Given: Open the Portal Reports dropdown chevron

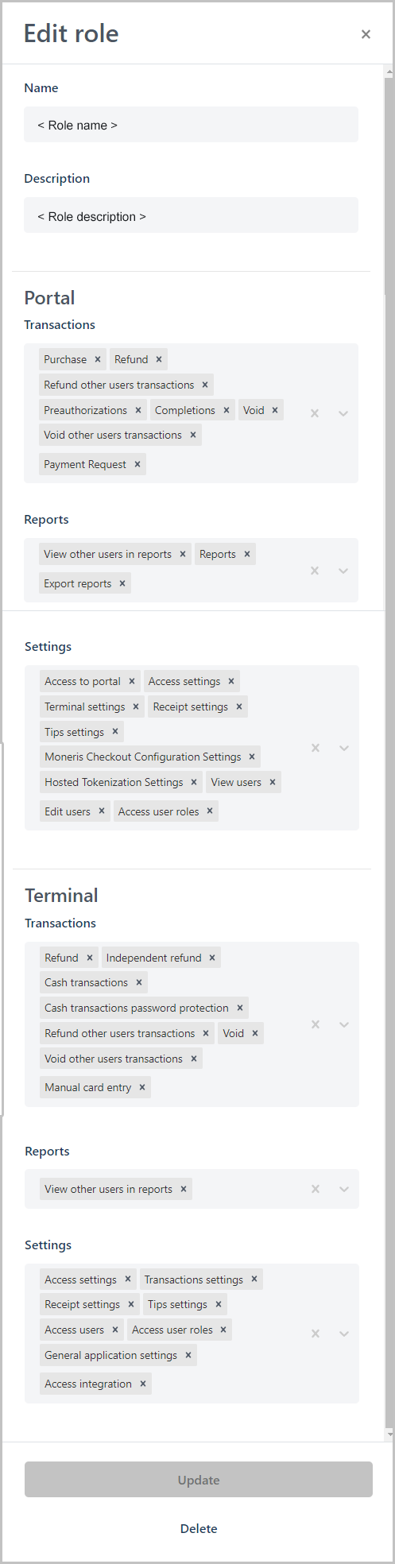Looking at the screenshot, I should 343,571.
